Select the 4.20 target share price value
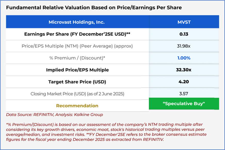The width and height of the screenshot is (225, 150). (x=184, y=82)
